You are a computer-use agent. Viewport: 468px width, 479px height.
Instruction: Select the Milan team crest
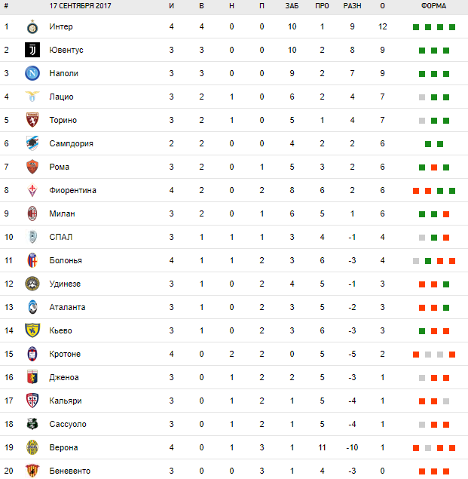tap(32, 214)
